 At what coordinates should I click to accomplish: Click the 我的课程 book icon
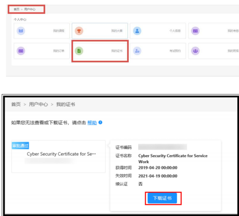pos(21,31)
